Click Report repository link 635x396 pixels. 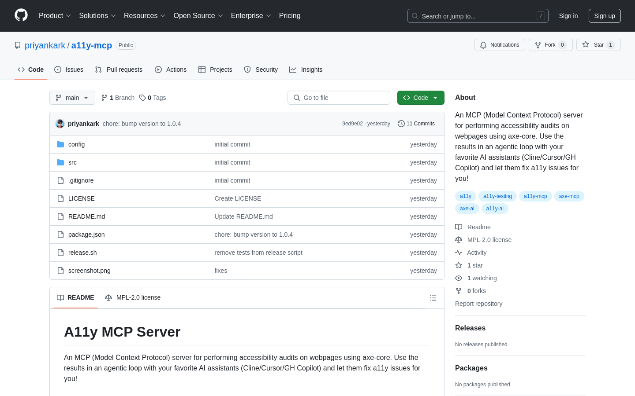tap(478, 304)
